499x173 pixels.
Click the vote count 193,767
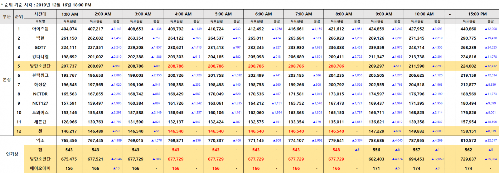click(69, 75)
